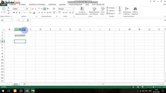
Task: Decrease font size with the small A icon
Action: click(36, 9)
